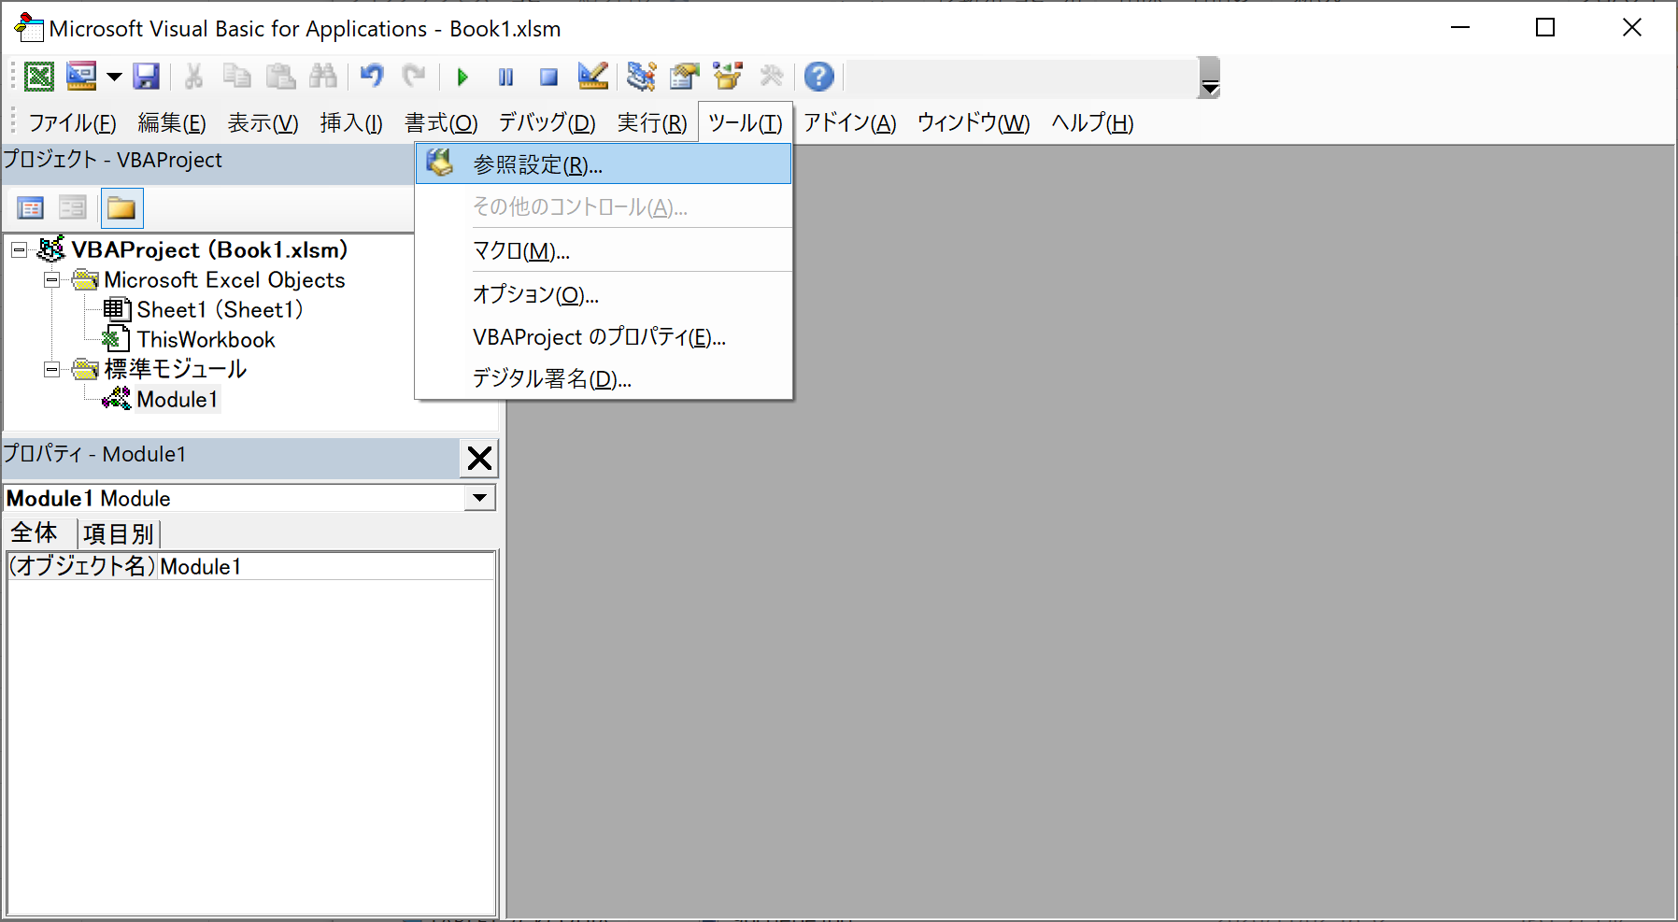This screenshot has height=922, width=1678.
Task: Open toolbar options overflow arrow
Action: coord(1210,78)
